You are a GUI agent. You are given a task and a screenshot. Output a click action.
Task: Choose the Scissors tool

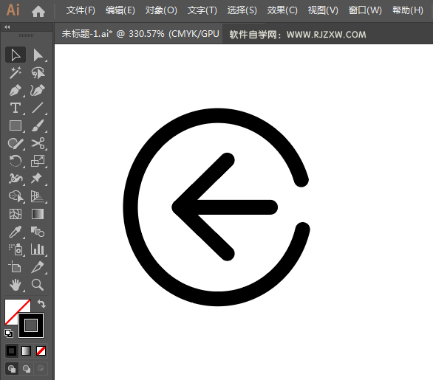coord(38,143)
